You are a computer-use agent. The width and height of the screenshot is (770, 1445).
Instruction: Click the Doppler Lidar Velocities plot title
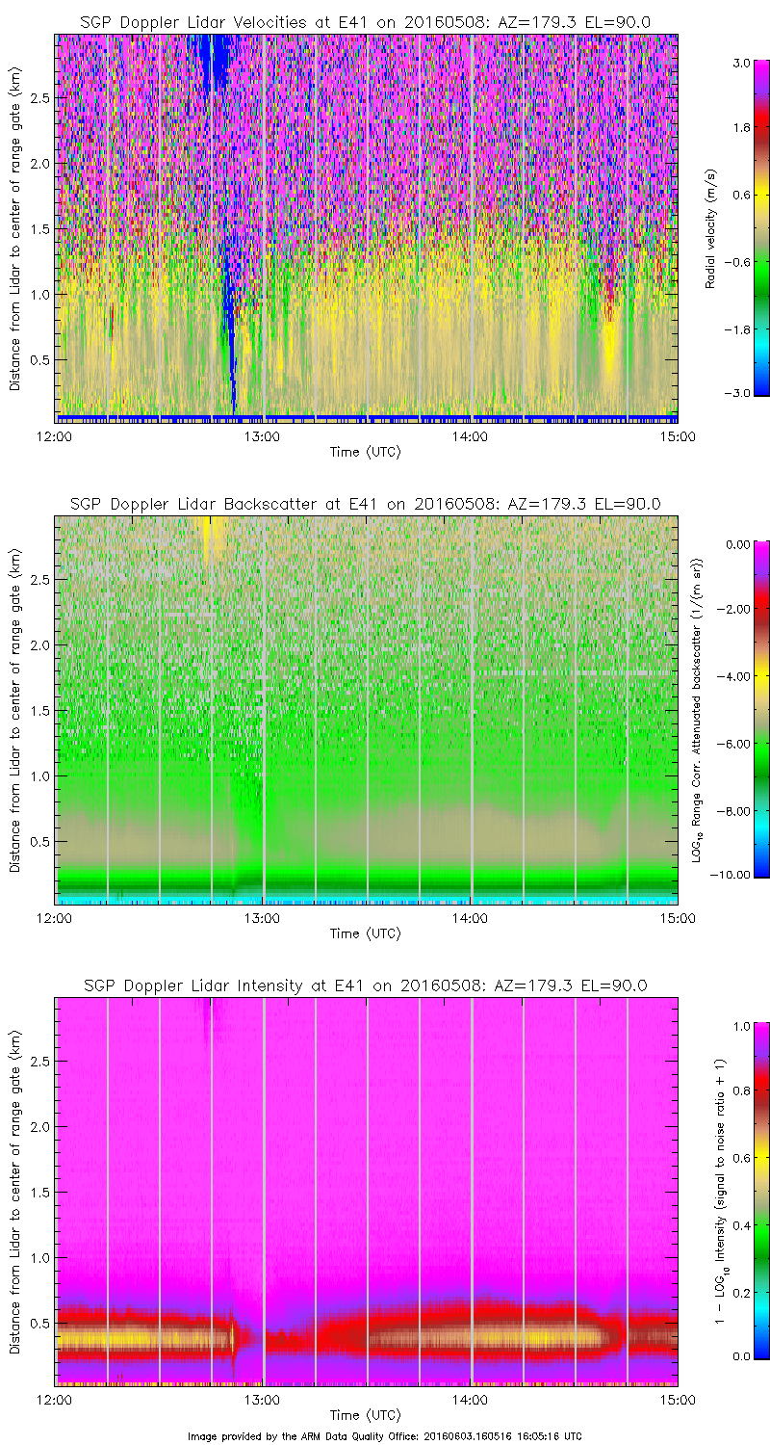(x=365, y=22)
